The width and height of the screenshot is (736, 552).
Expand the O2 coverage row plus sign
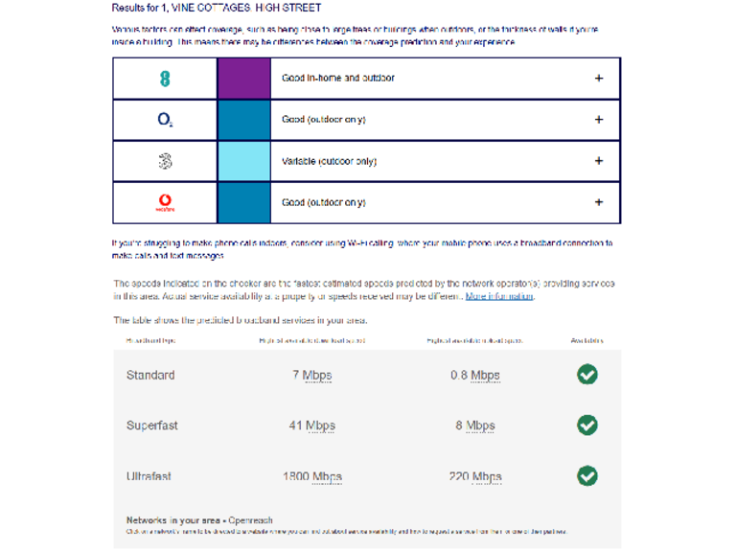tap(599, 120)
